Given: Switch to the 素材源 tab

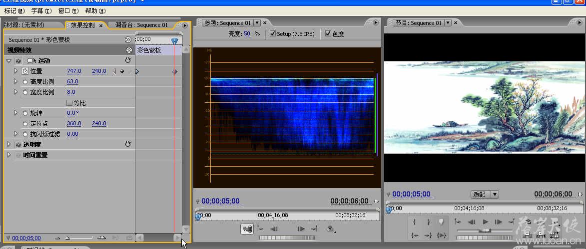Looking at the screenshot, I should click(24, 25).
